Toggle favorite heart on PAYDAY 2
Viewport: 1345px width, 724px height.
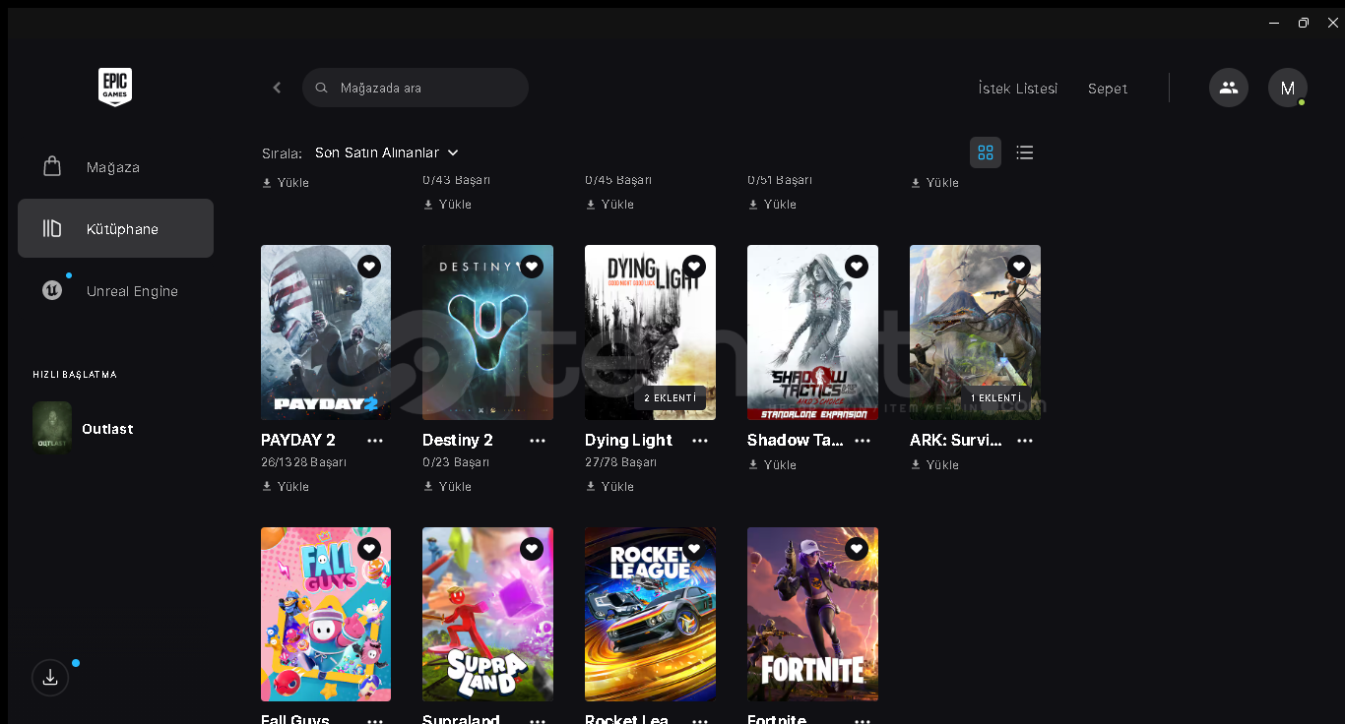[369, 267]
